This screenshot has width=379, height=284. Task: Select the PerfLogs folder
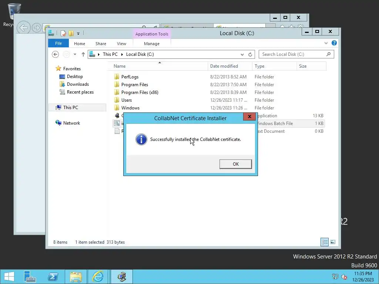pyautogui.click(x=130, y=77)
